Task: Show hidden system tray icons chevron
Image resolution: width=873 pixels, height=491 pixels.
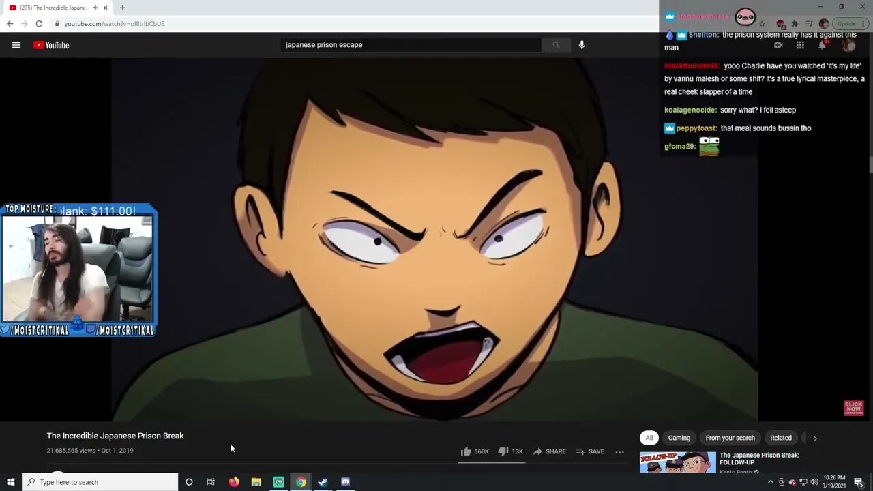Action: tap(771, 482)
